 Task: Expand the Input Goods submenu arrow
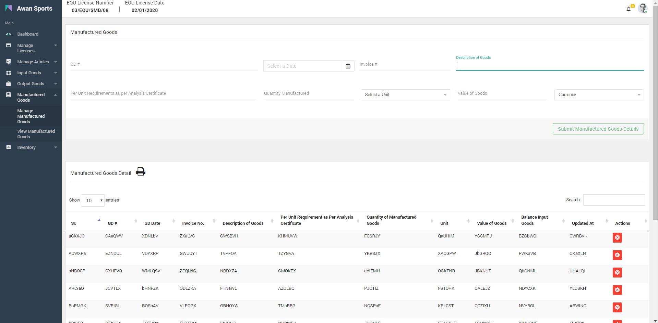[x=56, y=73]
